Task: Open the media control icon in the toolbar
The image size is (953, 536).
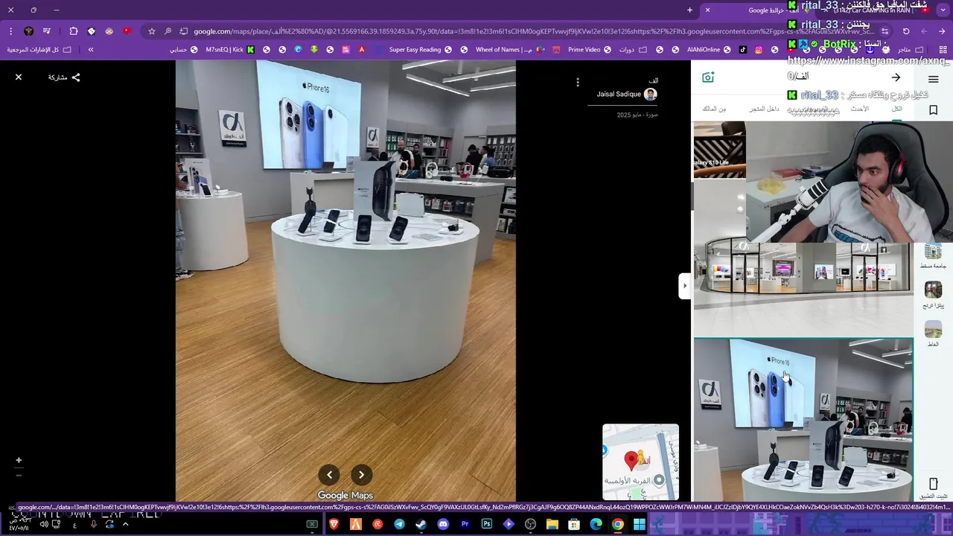Action: (47, 31)
